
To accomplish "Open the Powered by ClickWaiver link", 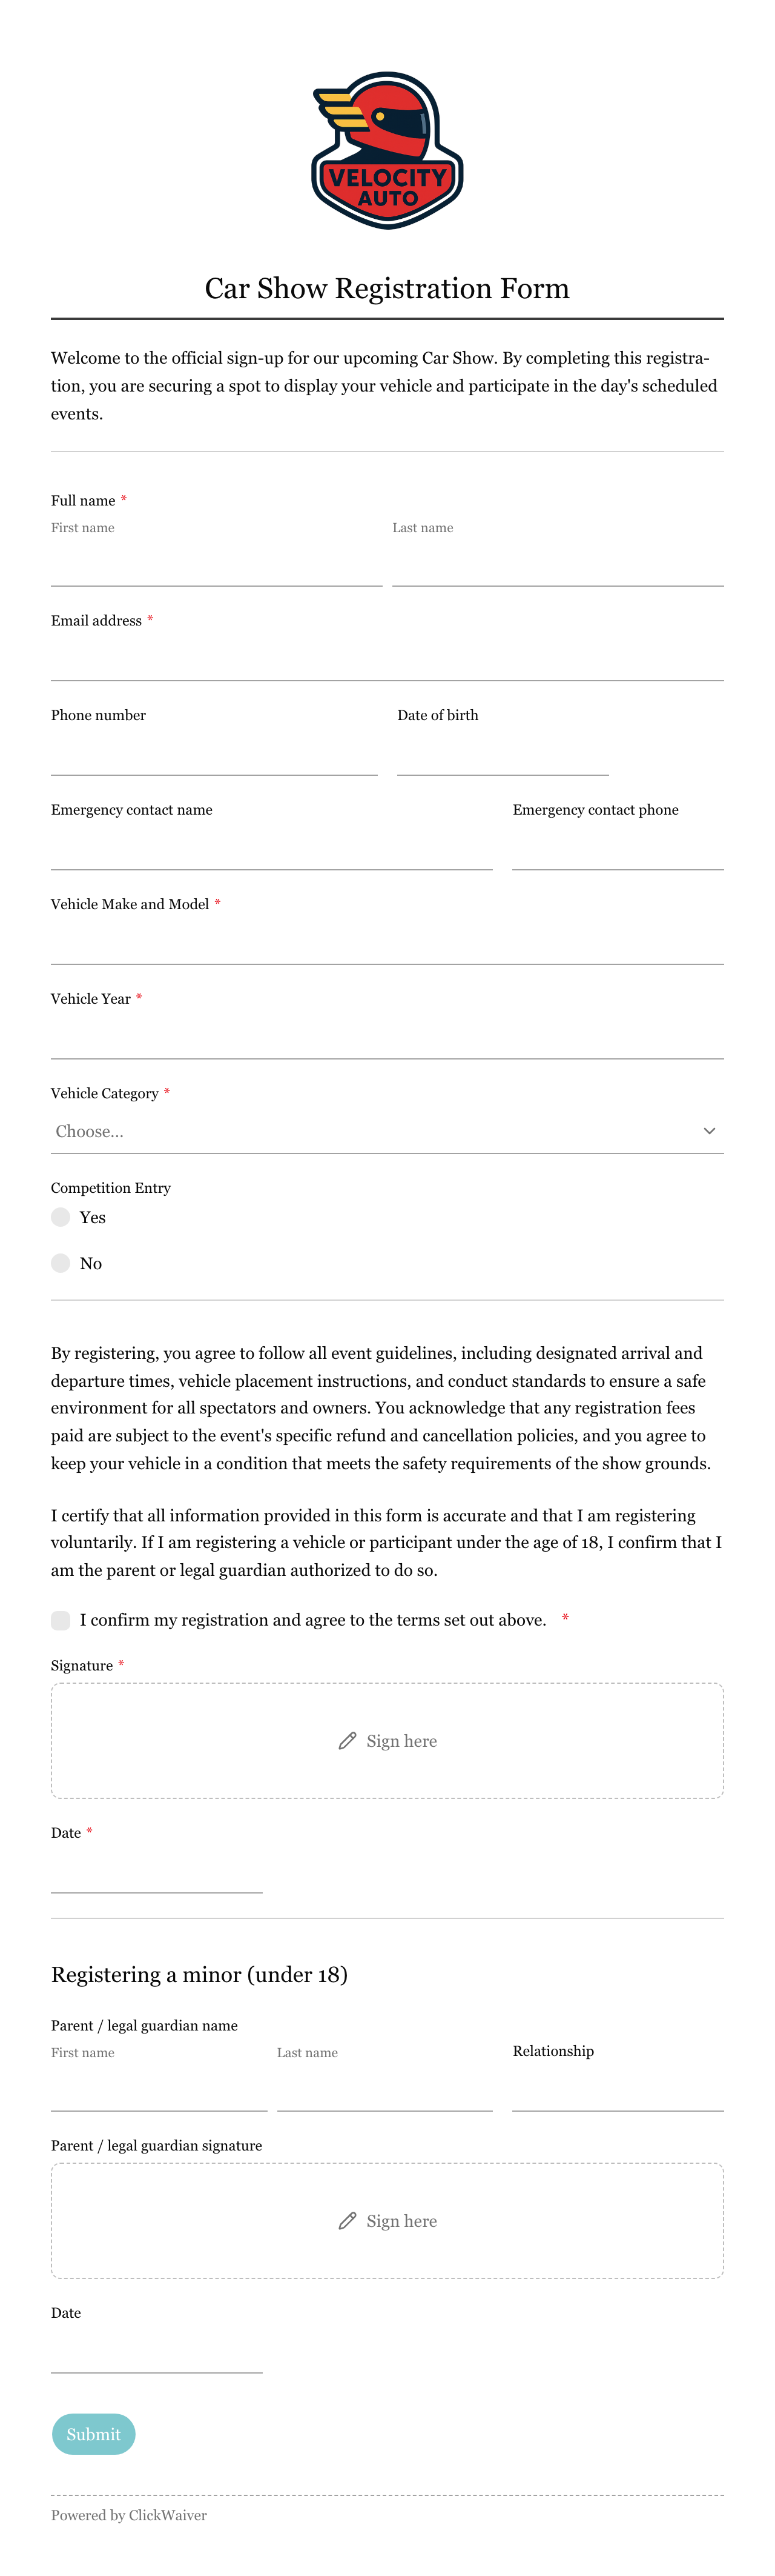I will click(x=129, y=2515).
